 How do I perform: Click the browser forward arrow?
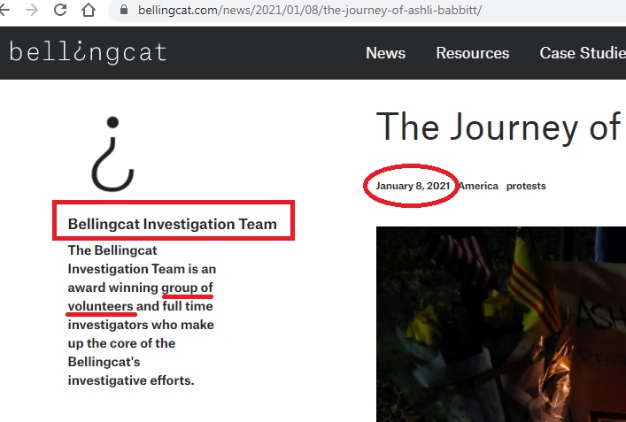(x=32, y=11)
